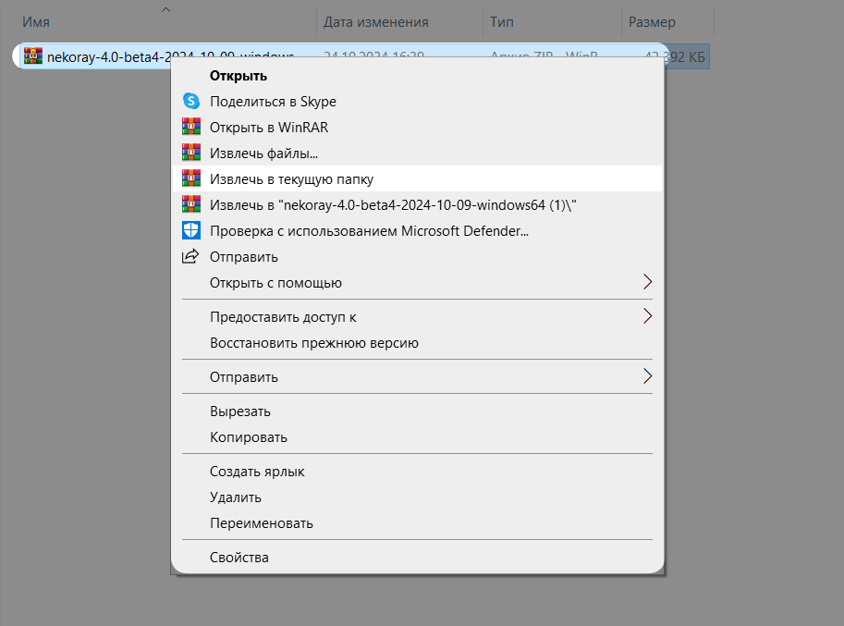This screenshot has height=626, width=844.
Task: Click the Skype icon in the context menu
Action: (x=191, y=102)
